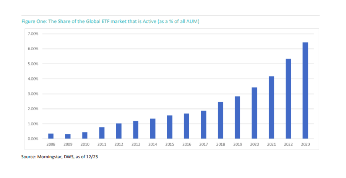Click the 4.00% y-axis label

[34, 79]
